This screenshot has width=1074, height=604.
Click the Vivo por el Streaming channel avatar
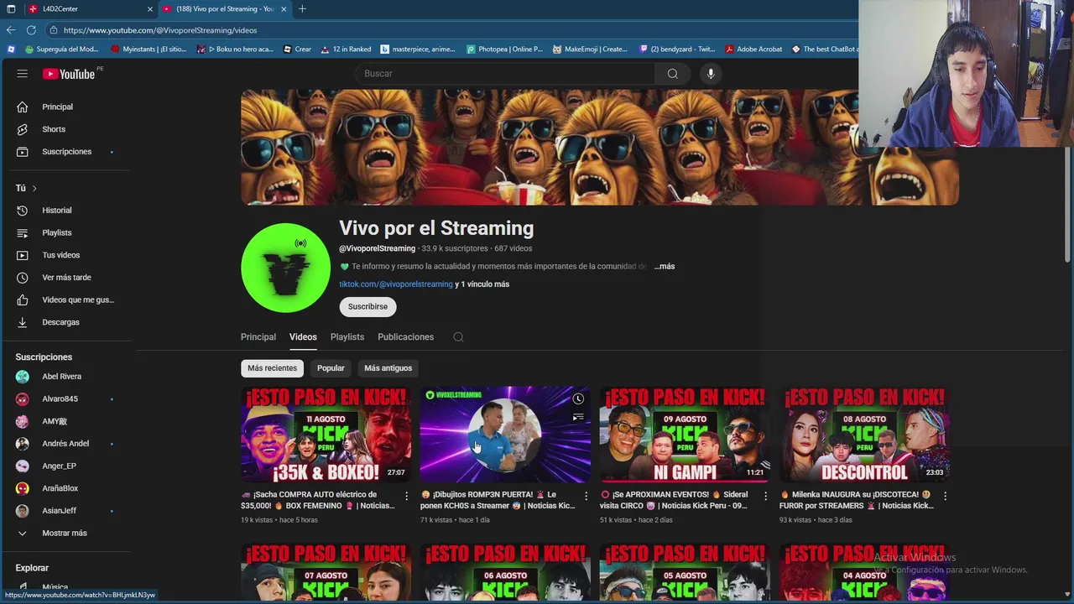click(x=286, y=268)
